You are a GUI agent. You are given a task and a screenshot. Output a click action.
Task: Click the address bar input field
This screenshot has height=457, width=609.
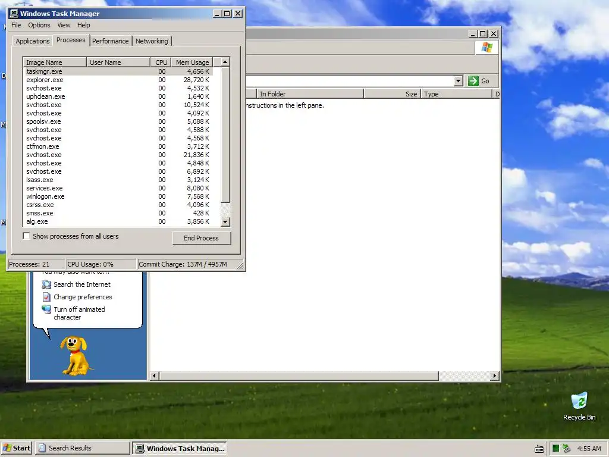[350, 81]
